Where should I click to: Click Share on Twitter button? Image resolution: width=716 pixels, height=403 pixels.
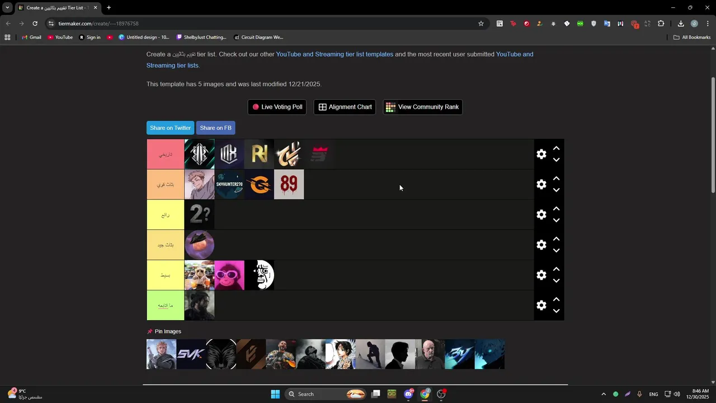(x=170, y=128)
